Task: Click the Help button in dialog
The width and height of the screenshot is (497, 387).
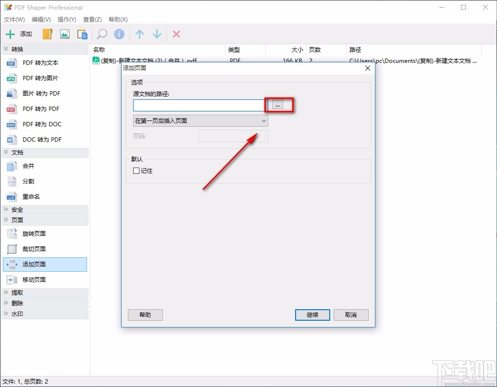Action: pyautogui.click(x=145, y=314)
